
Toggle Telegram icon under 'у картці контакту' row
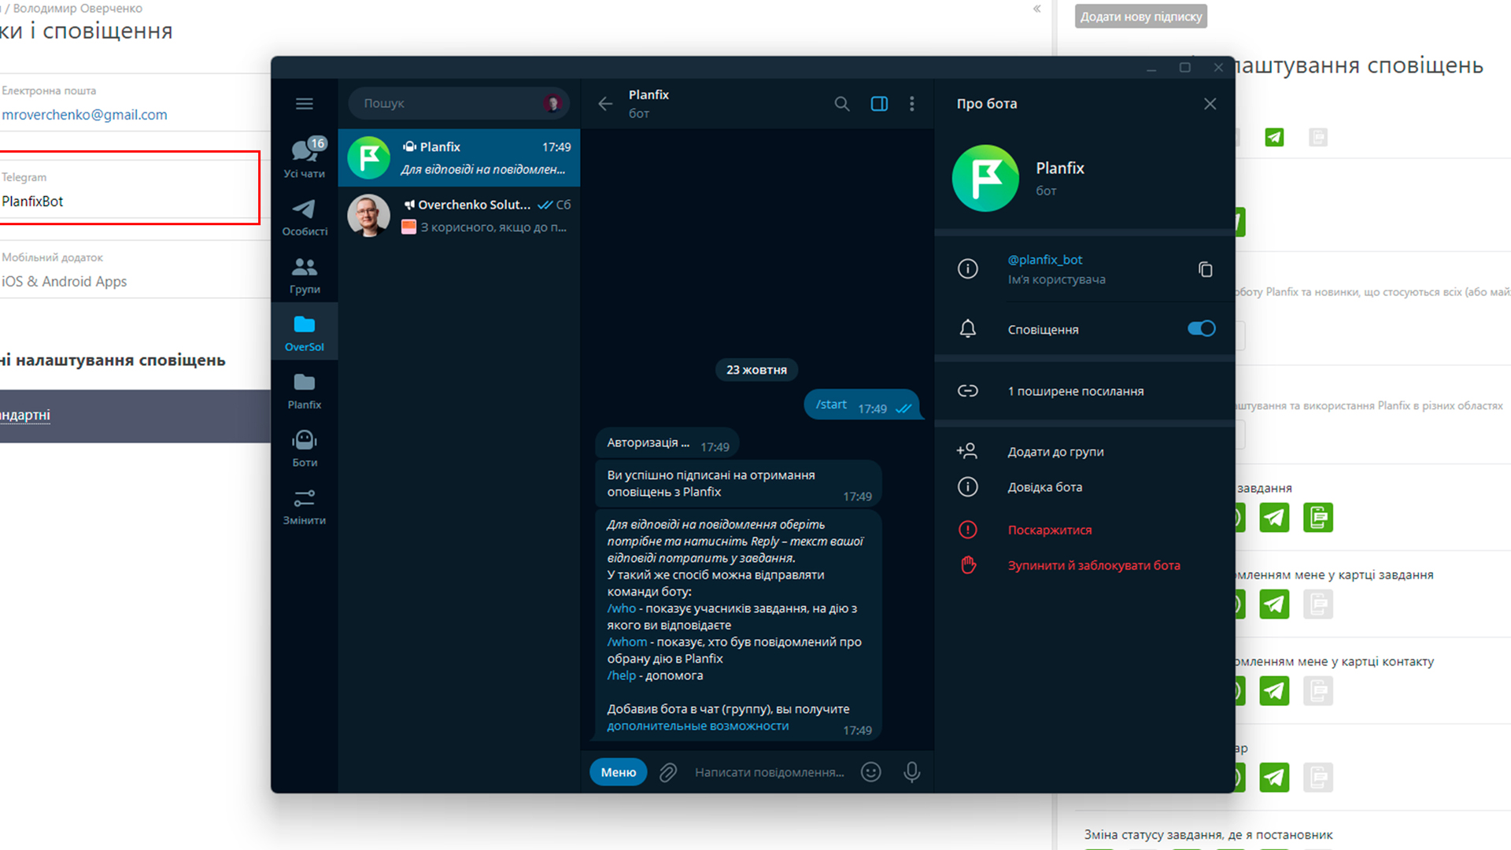click(x=1274, y=691)
